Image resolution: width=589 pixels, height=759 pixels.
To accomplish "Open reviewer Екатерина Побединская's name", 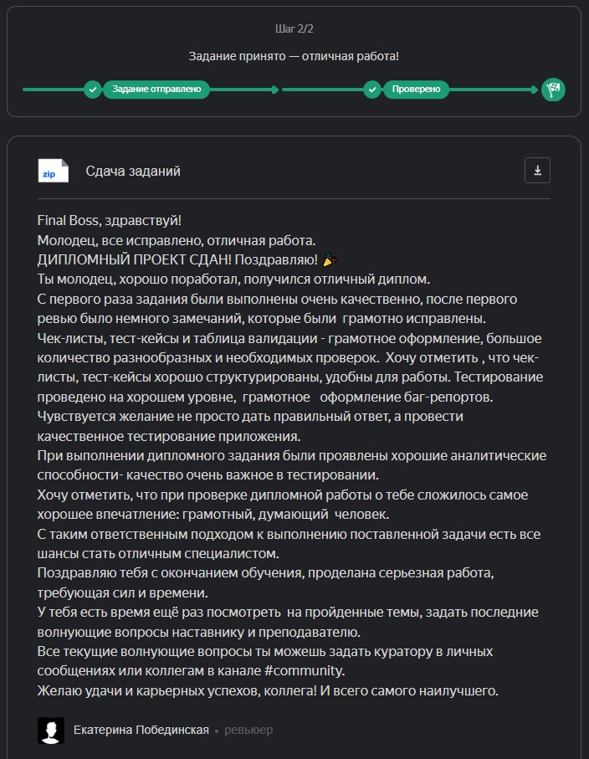I will click(x=141, y=730).
